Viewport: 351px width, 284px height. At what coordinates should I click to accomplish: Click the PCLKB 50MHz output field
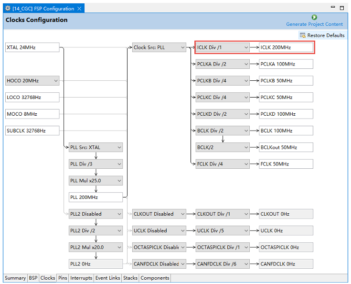point(286,81)
